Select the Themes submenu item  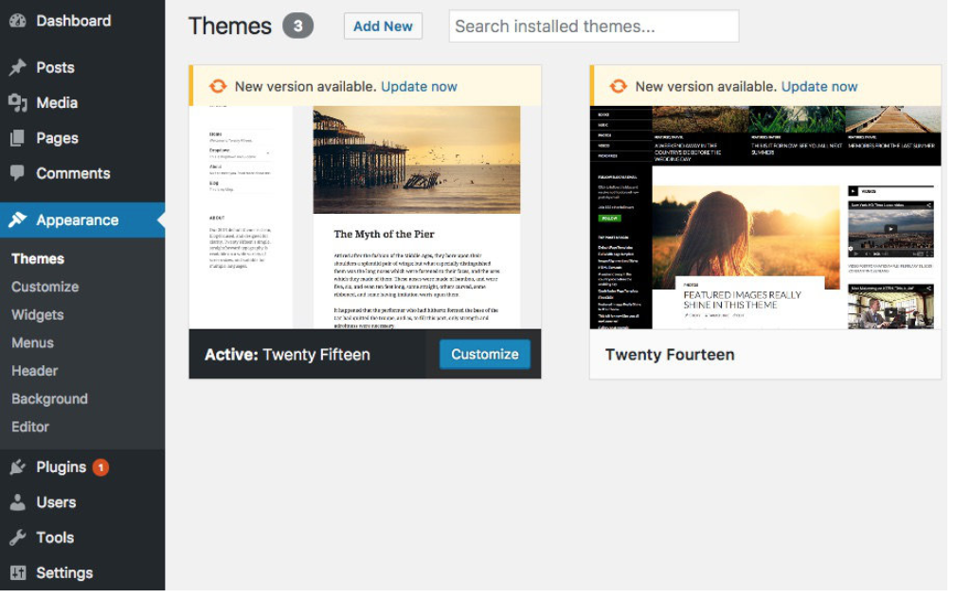pos(38,258)
